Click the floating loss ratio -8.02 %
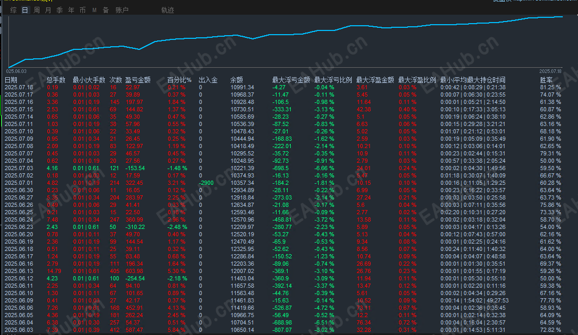 [x=324, y=330]
